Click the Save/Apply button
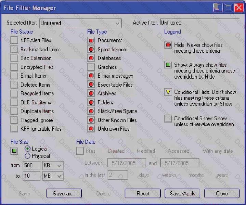The width and height of the screenshot is (246, 205). tap(182, 193)
